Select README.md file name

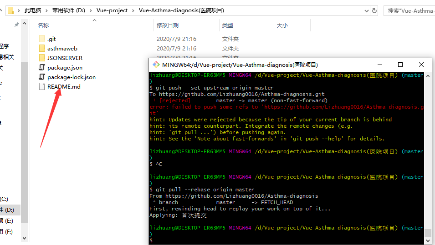click(x=64, y=87)
